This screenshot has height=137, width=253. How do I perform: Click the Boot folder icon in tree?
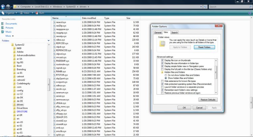(15, 66)
